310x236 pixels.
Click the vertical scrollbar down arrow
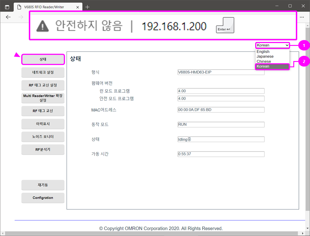[x=307, y=228]
